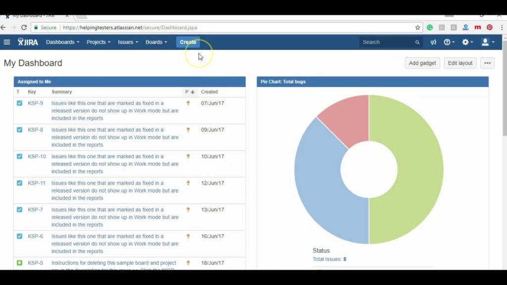The image size is (507, 285).
Task: Expand the Projects dropdown menu
Action: click(99, 42)
